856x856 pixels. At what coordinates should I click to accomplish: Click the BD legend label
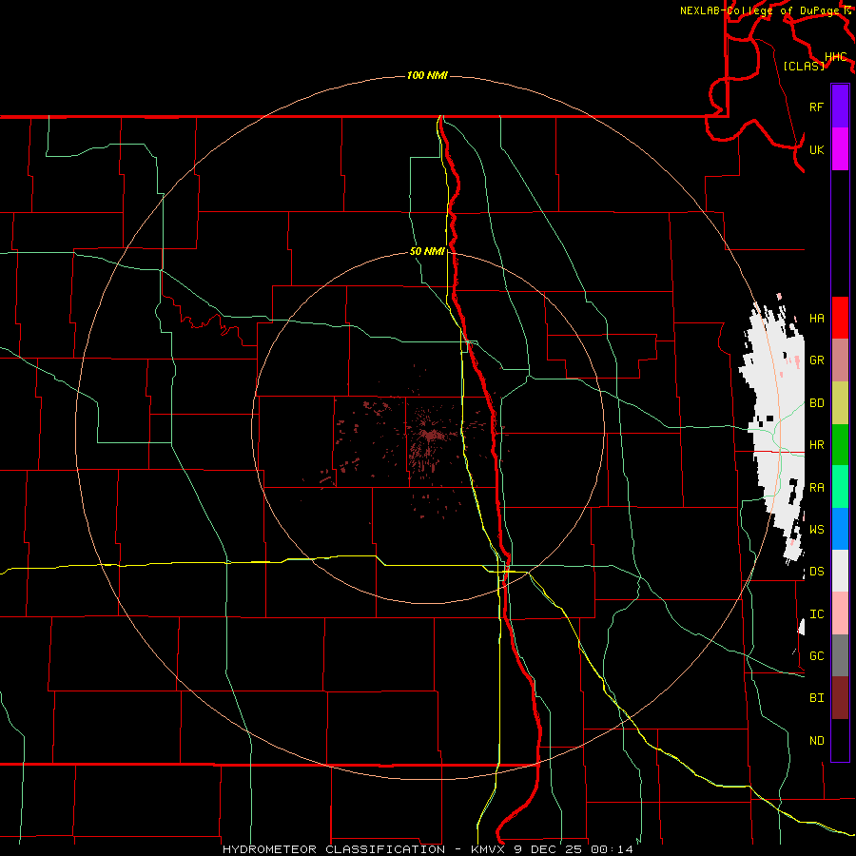point(817,403)
